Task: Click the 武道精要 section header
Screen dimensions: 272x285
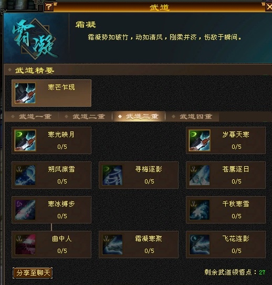Action: click(x=35, y=70)
